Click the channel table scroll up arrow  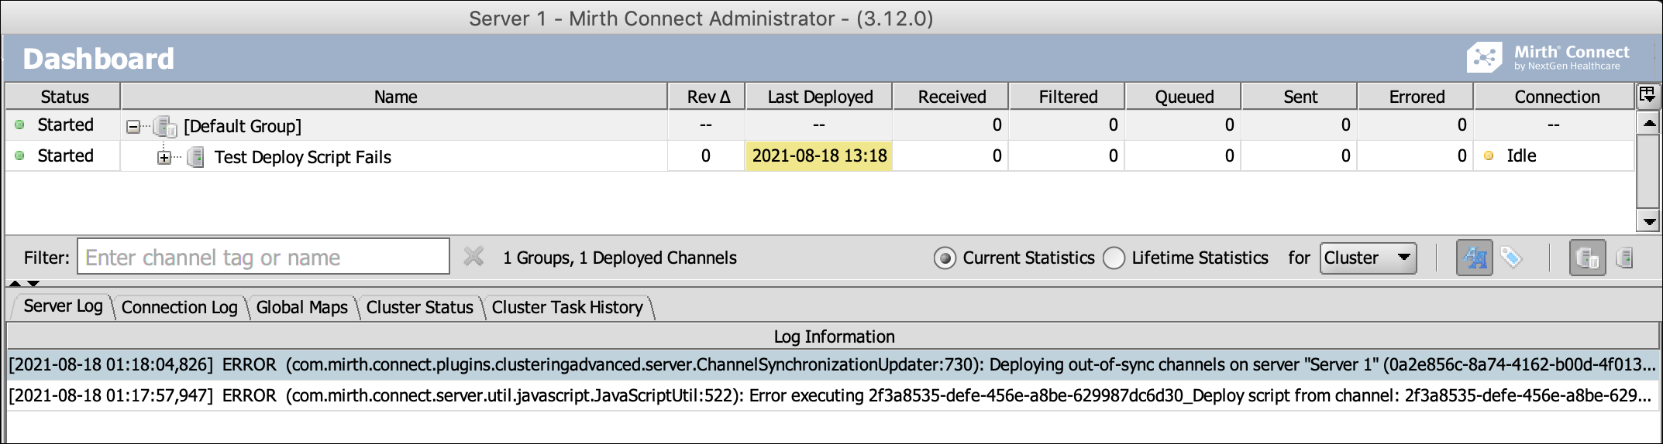[1648, 123]
